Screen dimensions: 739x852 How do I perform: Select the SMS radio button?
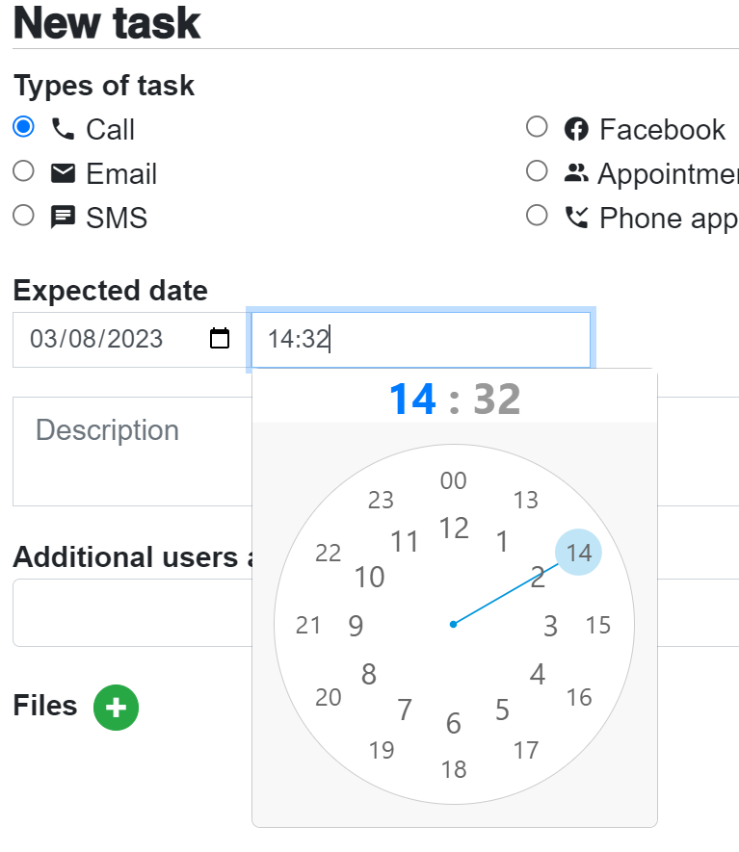point(24,216)
